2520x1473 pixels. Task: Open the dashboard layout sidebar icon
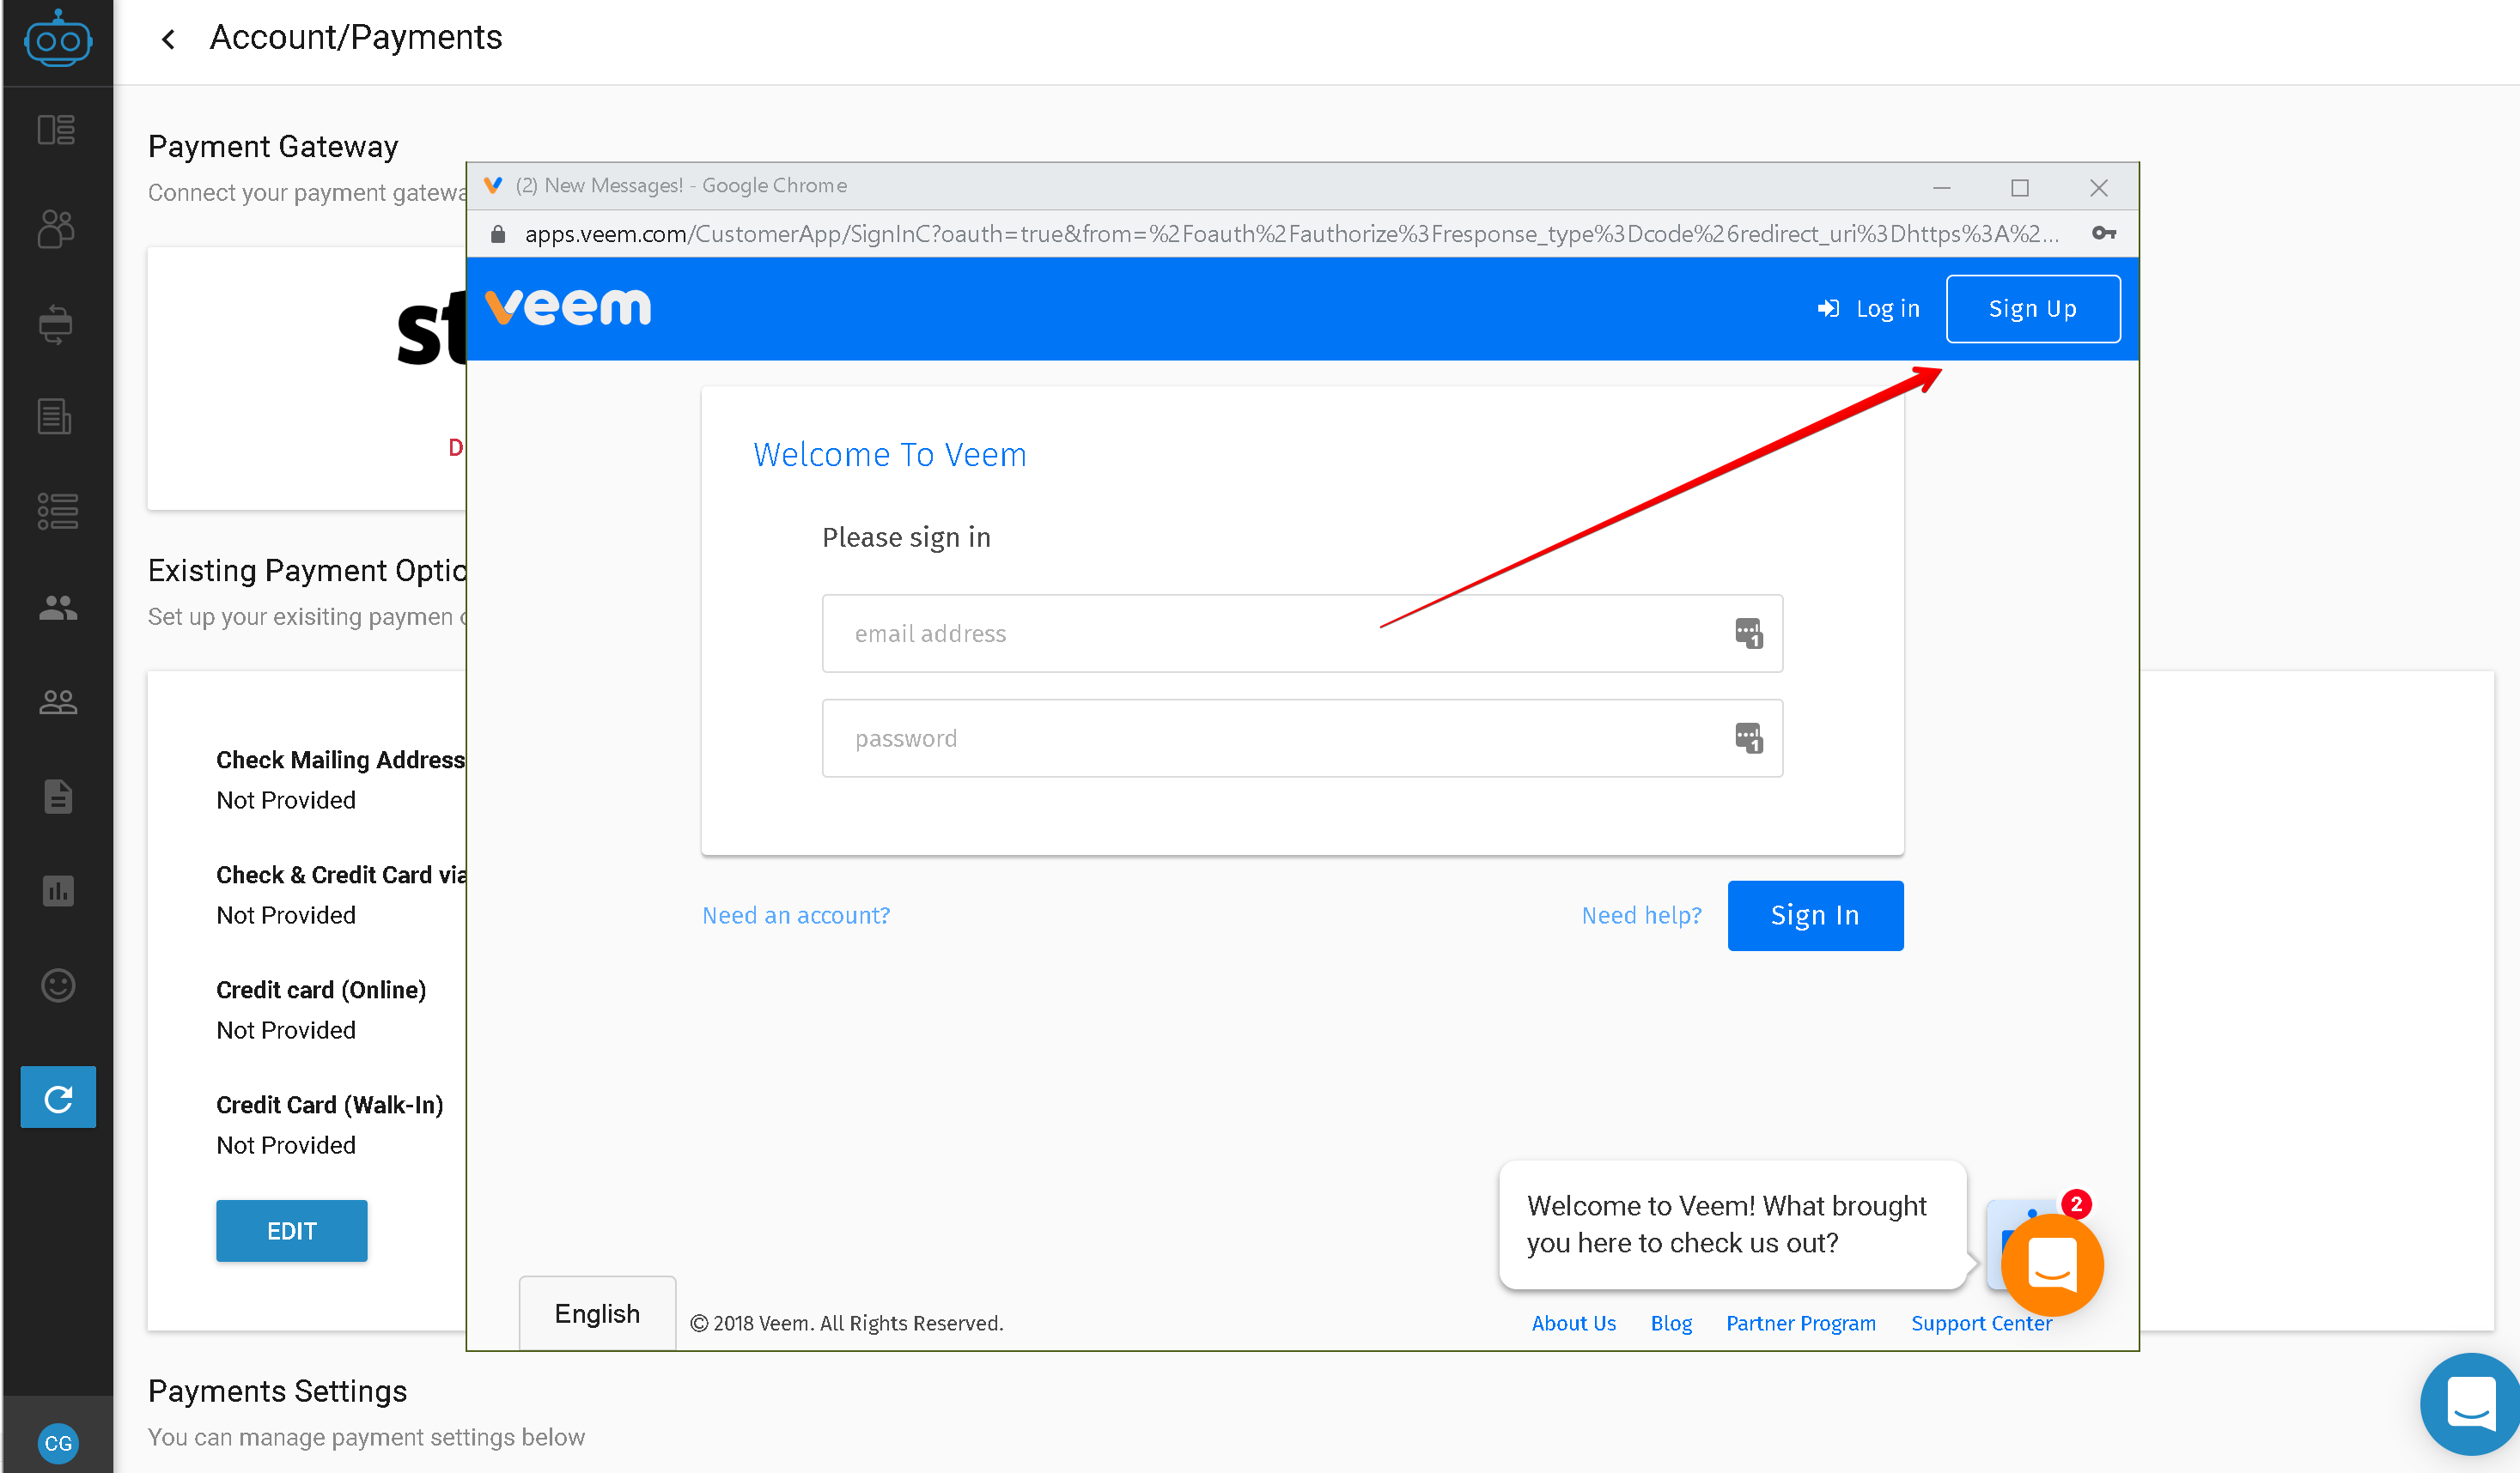[56, 130]
